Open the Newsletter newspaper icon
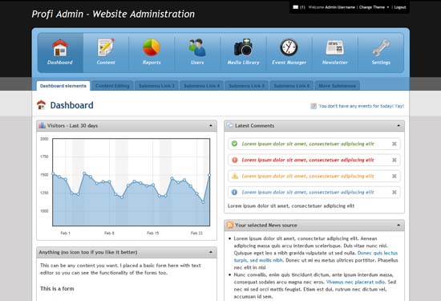Screen dimensions: 441x301 [x=334, y=47]
